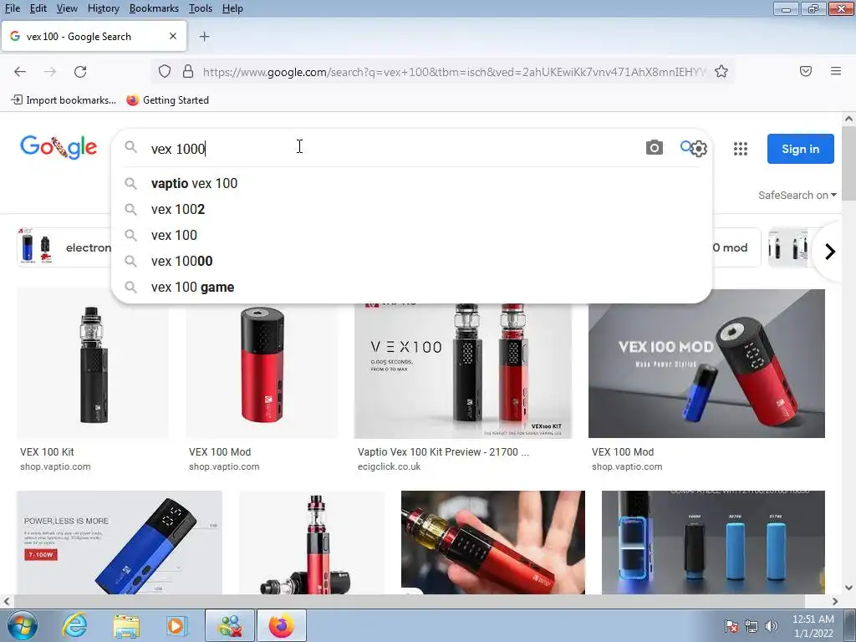Screen dimensions: 856x642
Task: Open the blue battery cylinders image
Action: coord(713,542)
